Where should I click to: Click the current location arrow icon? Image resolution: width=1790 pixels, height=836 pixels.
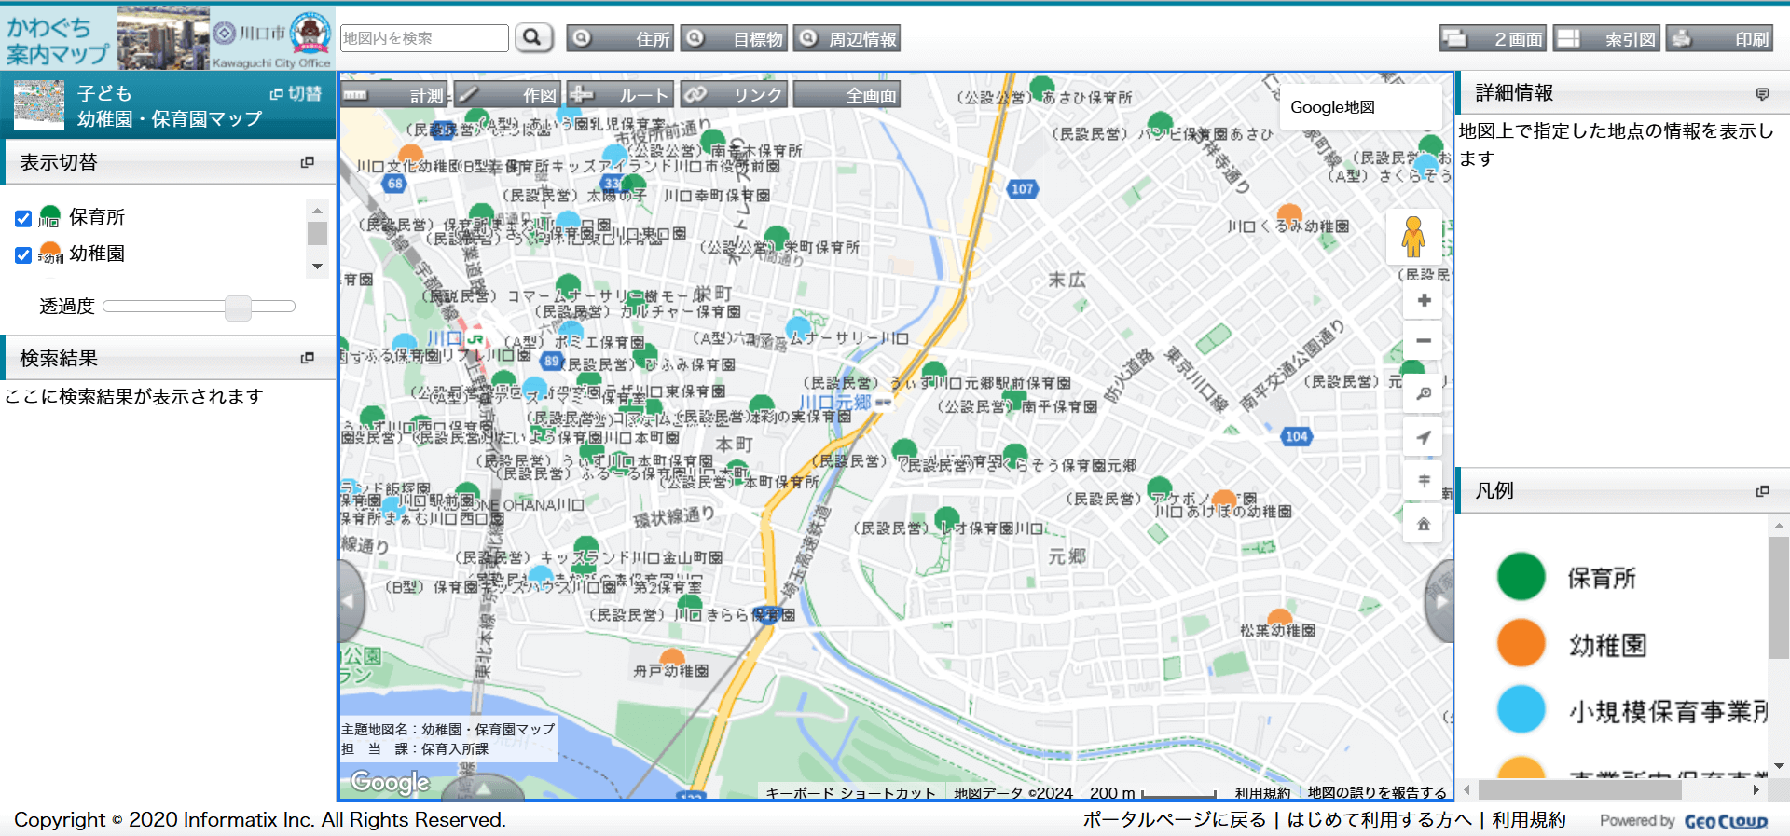click(x=1424, y=438)
